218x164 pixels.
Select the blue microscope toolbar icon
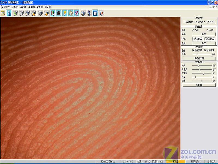coord(9,13)
